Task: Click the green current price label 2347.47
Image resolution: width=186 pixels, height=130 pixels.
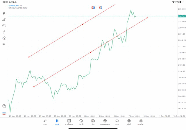Action: click(x=182, y=16)
